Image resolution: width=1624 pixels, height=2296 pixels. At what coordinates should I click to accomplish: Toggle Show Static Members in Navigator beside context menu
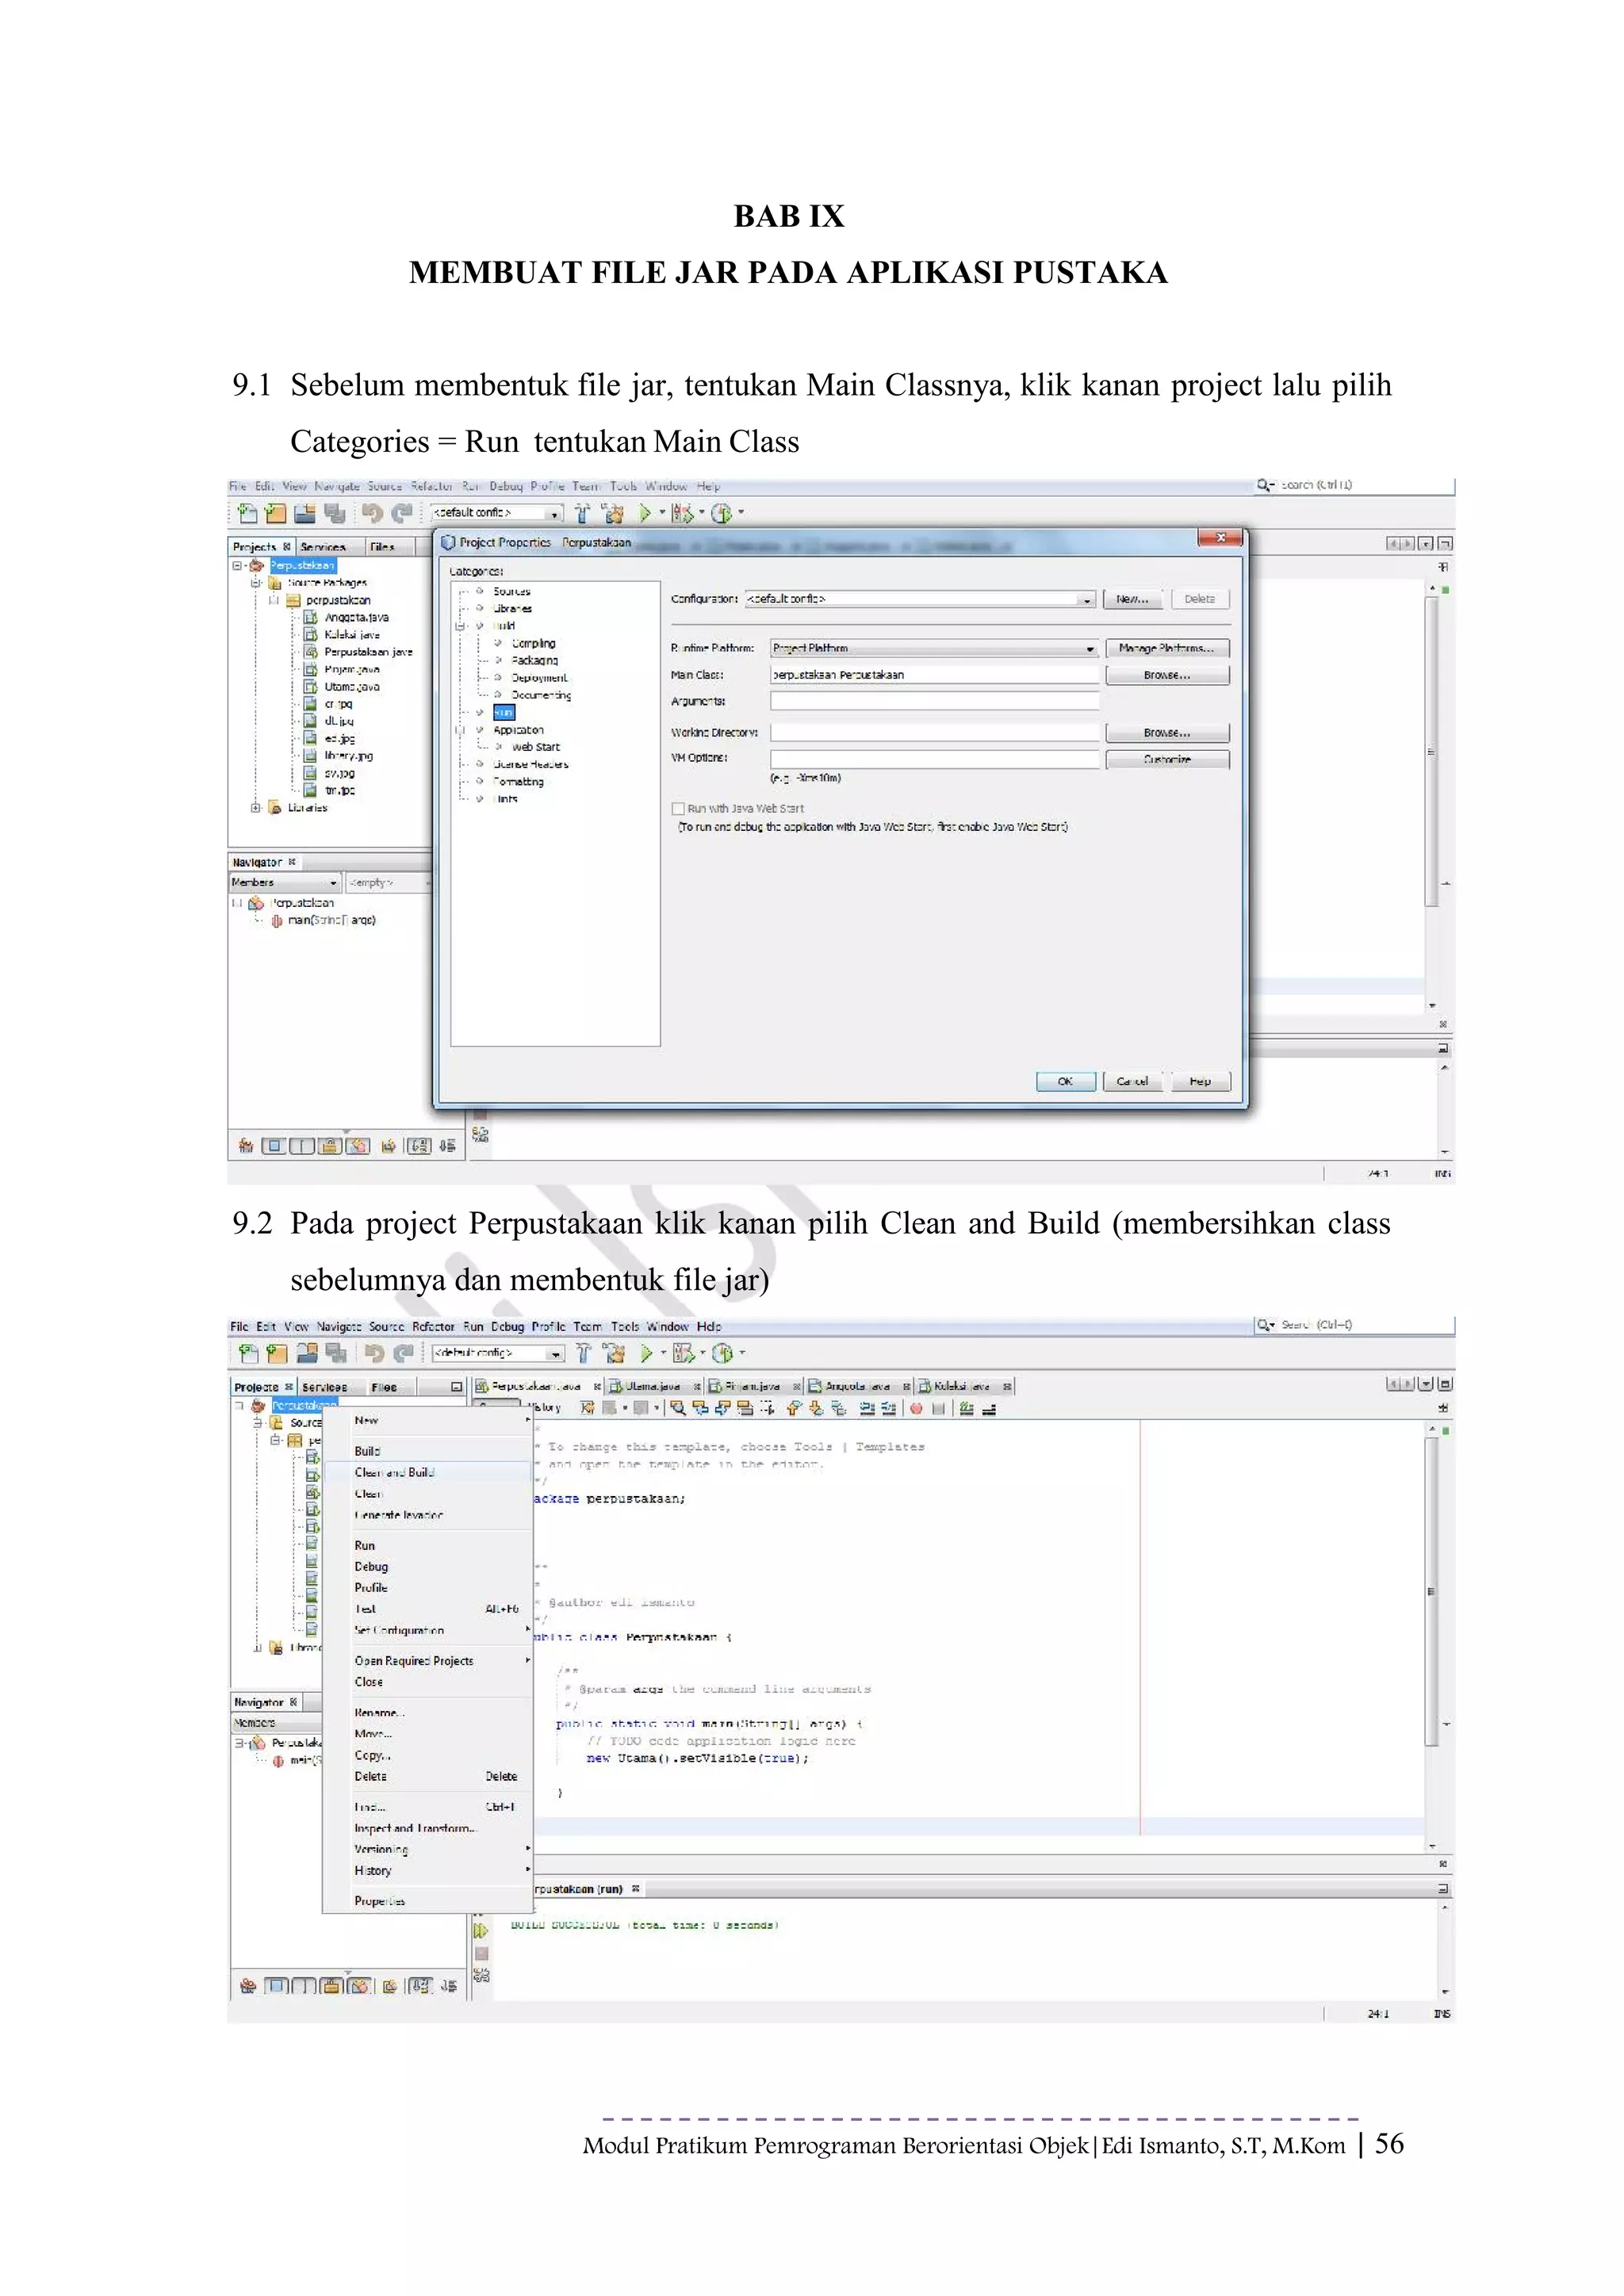pos(304,1986)
